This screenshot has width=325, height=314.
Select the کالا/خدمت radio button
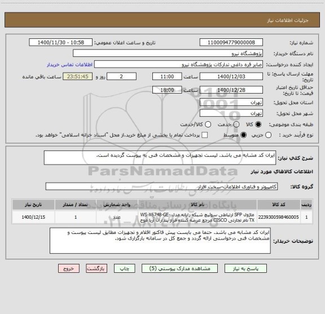click(x=208, y=124)
